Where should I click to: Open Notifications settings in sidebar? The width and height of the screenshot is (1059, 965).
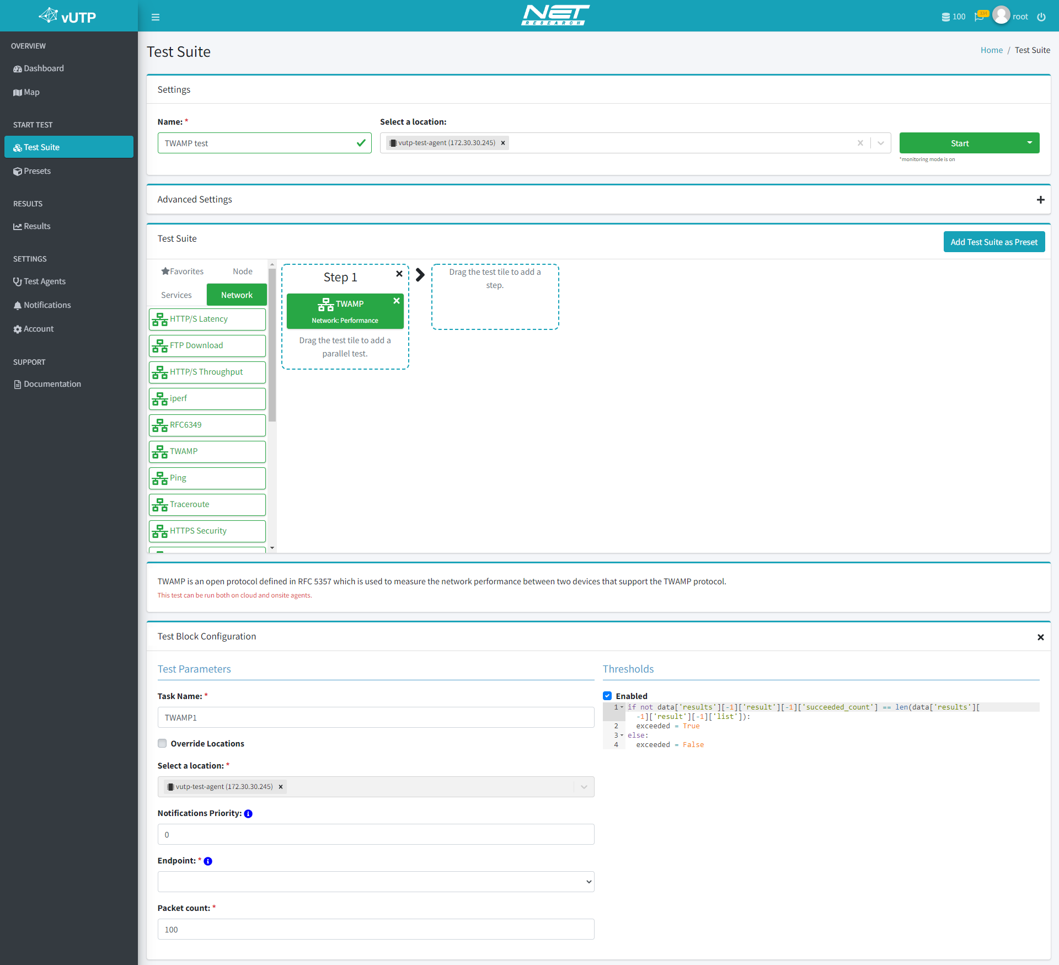(69, 305)
